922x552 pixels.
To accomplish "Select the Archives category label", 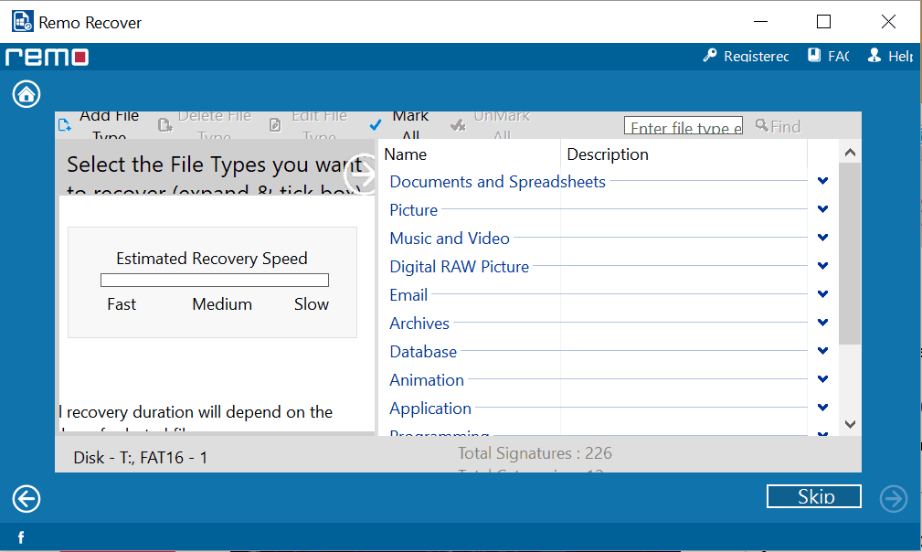I will click(419, 323).
